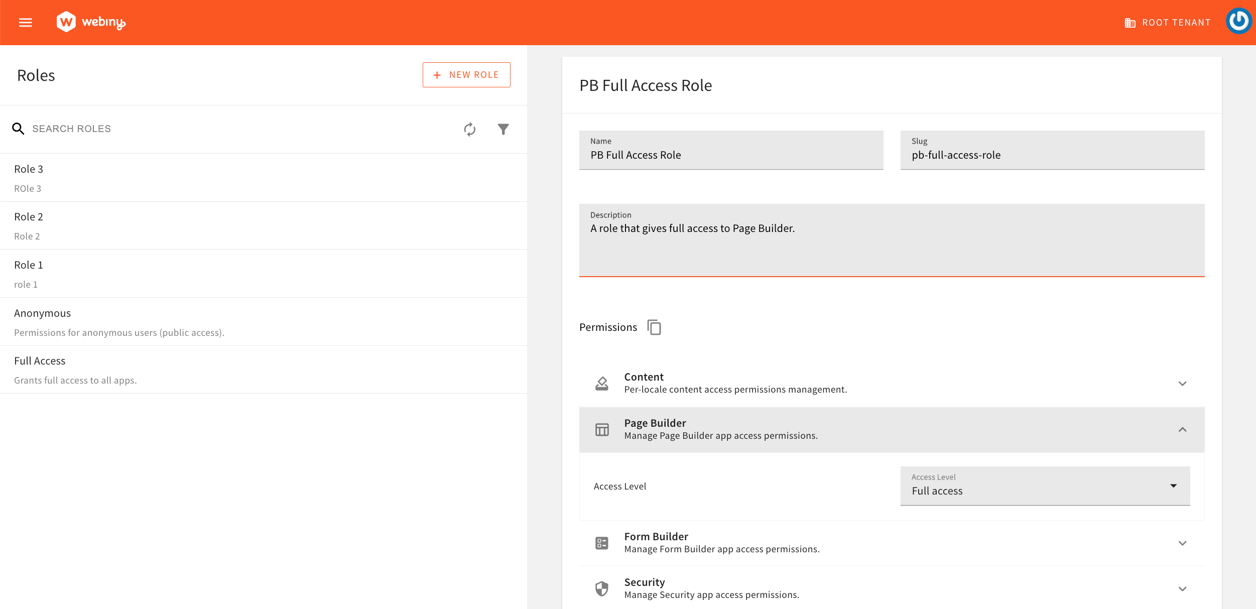Copy permissions using the copy icon
This screenshot has height=609, width=1256.
coord(655,327)
